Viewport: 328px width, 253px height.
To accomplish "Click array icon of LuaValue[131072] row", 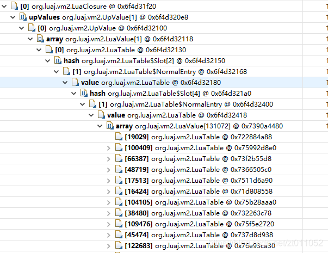I will pos(110,126).
